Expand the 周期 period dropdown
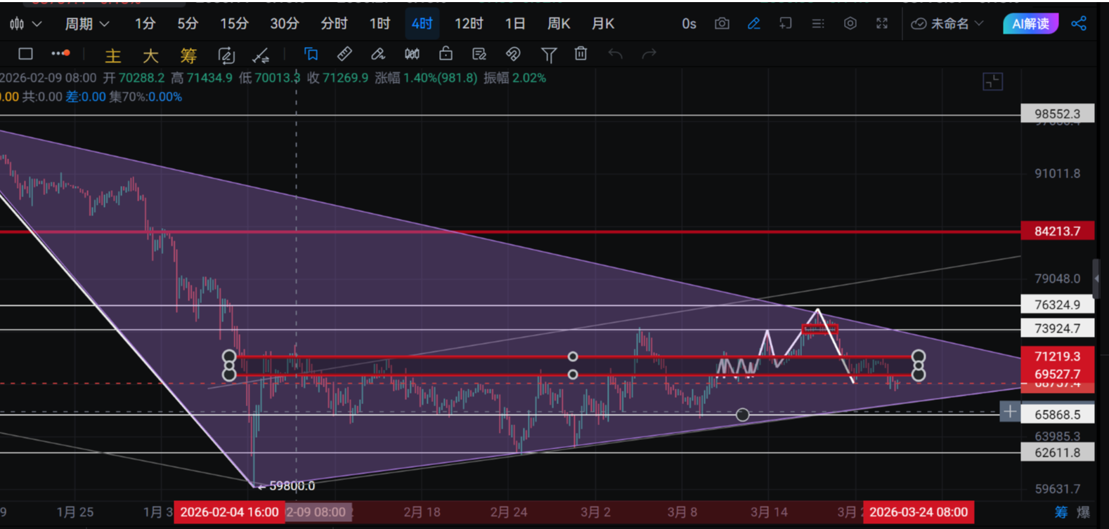Screen dimensions: 1109x529 coord(86,24)
